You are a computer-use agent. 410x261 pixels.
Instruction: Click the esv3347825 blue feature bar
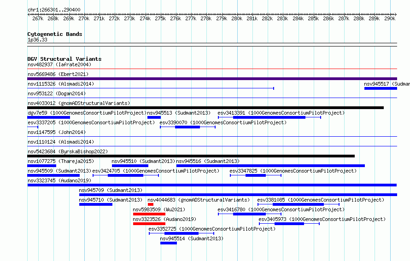tap(256, 175)
